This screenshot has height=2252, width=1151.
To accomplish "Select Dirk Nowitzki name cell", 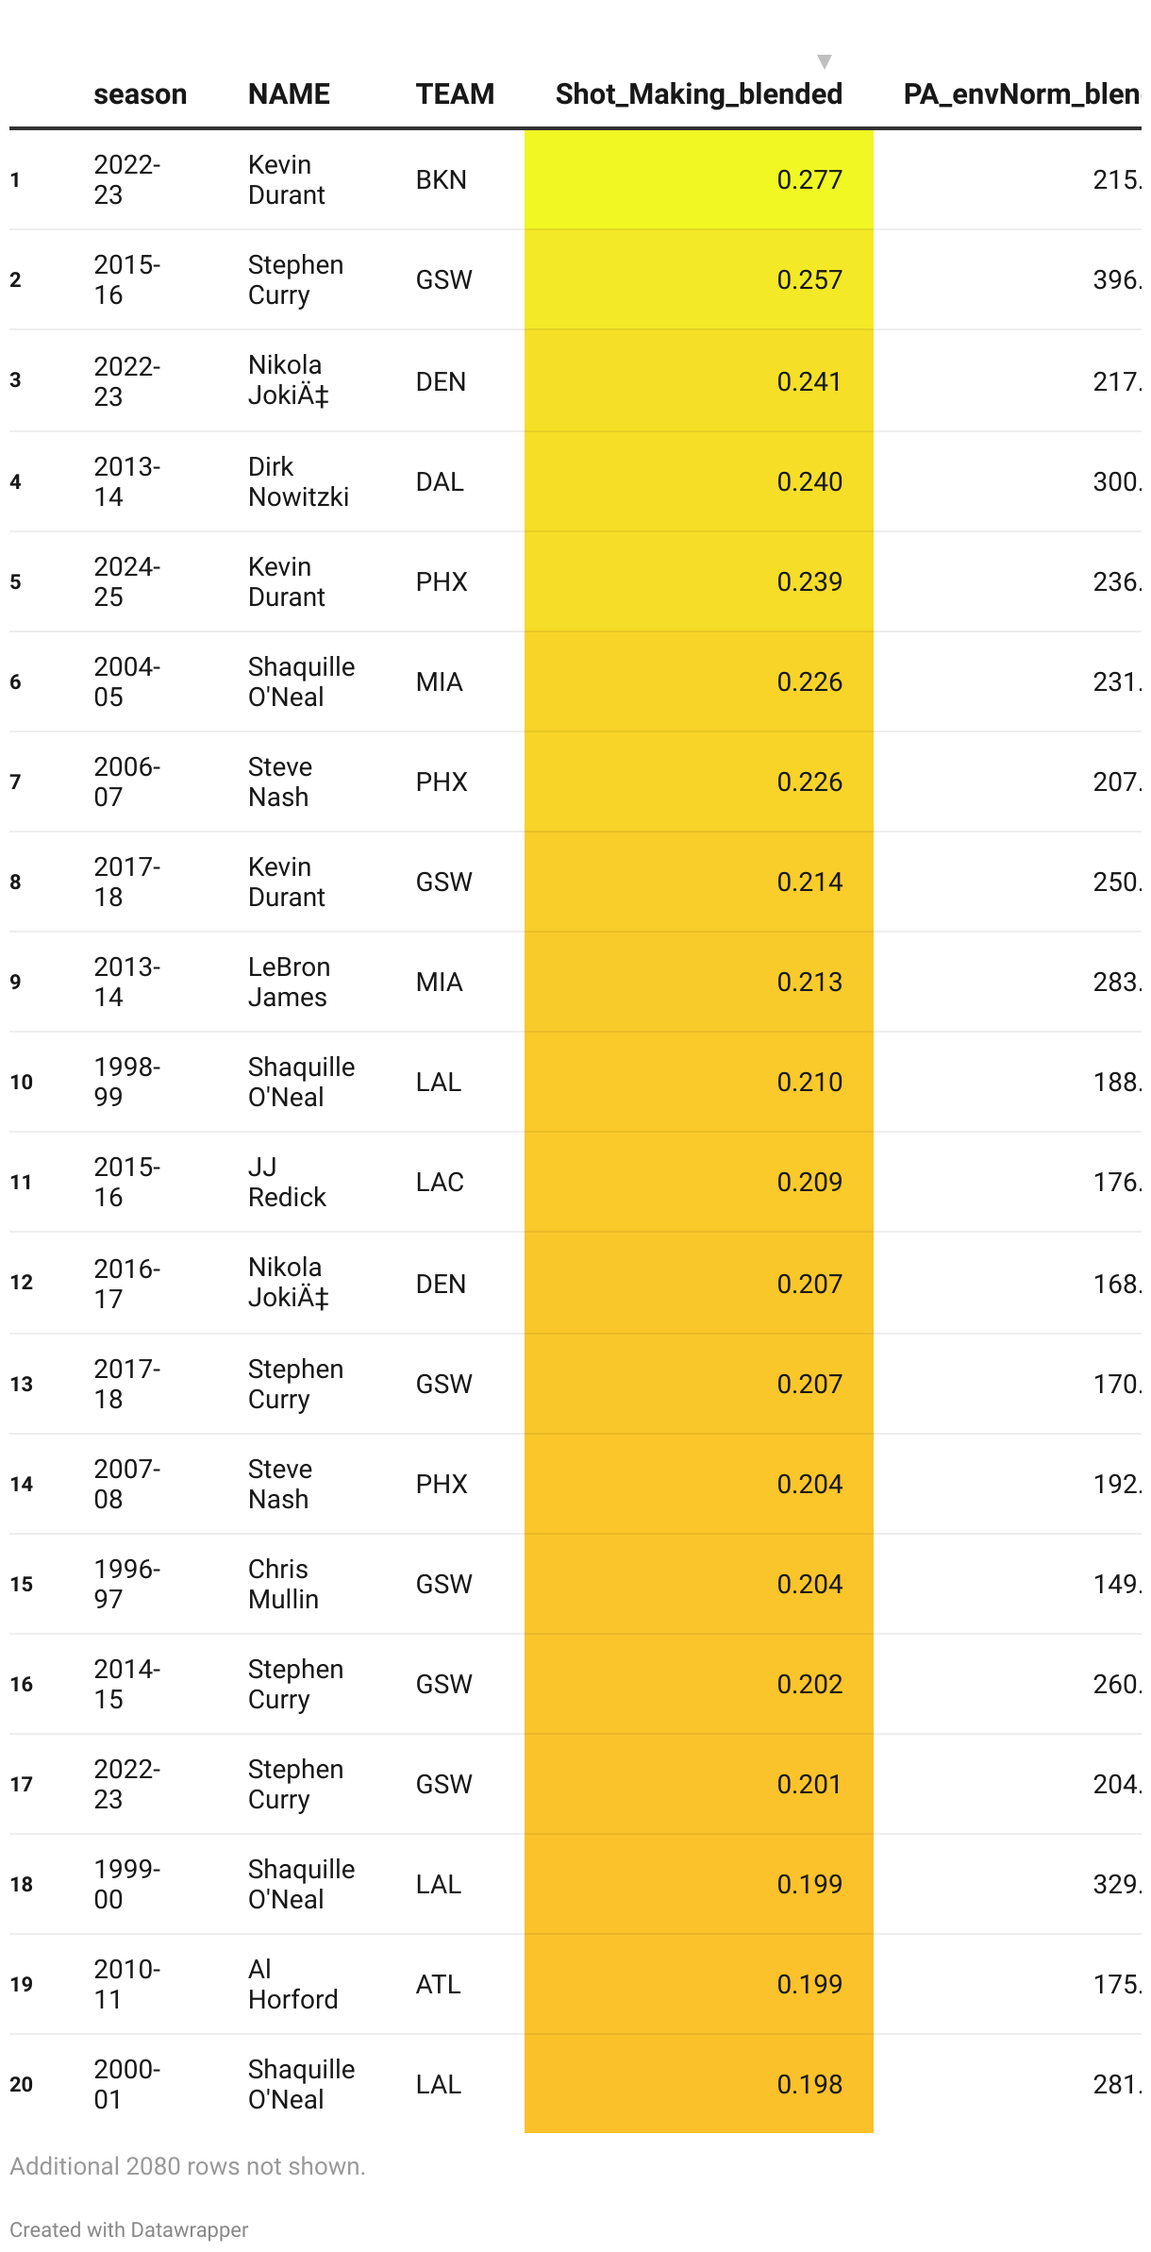I will (x=298, y=481).
